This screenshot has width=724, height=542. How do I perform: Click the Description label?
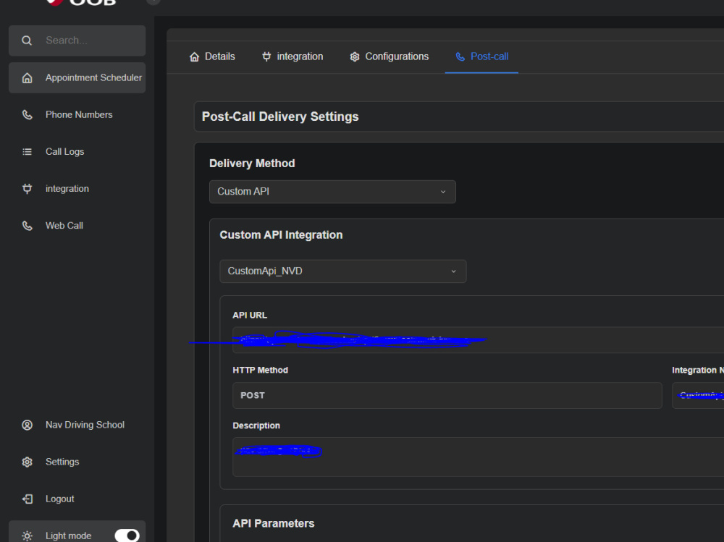pyautogui.click(x=256, y=425)
